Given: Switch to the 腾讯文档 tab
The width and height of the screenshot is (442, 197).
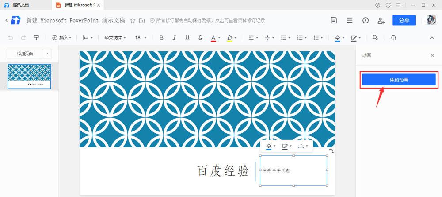Looking at the screenshot, I should (x=21, y=5).
